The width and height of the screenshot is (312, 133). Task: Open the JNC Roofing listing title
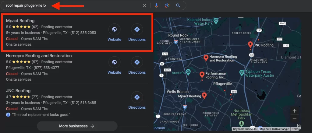[x=18, y=91]
